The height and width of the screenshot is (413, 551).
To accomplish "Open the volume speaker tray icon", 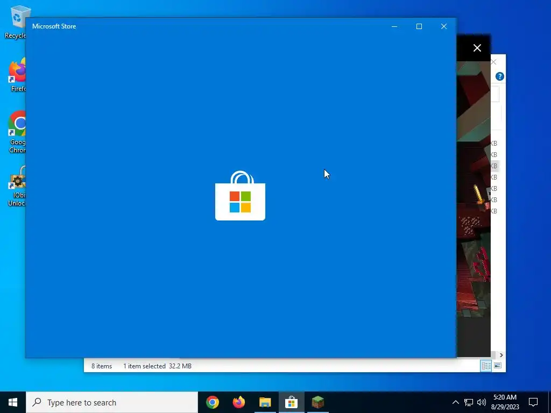I will pos(482,402).
